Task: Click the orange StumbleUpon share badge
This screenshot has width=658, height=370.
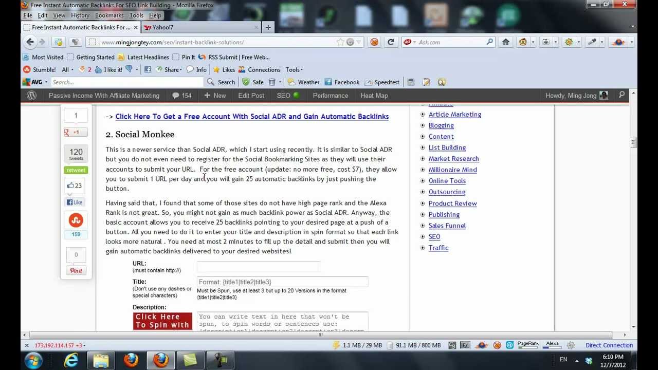Action: pyautogui.click(x=76, y=220)
